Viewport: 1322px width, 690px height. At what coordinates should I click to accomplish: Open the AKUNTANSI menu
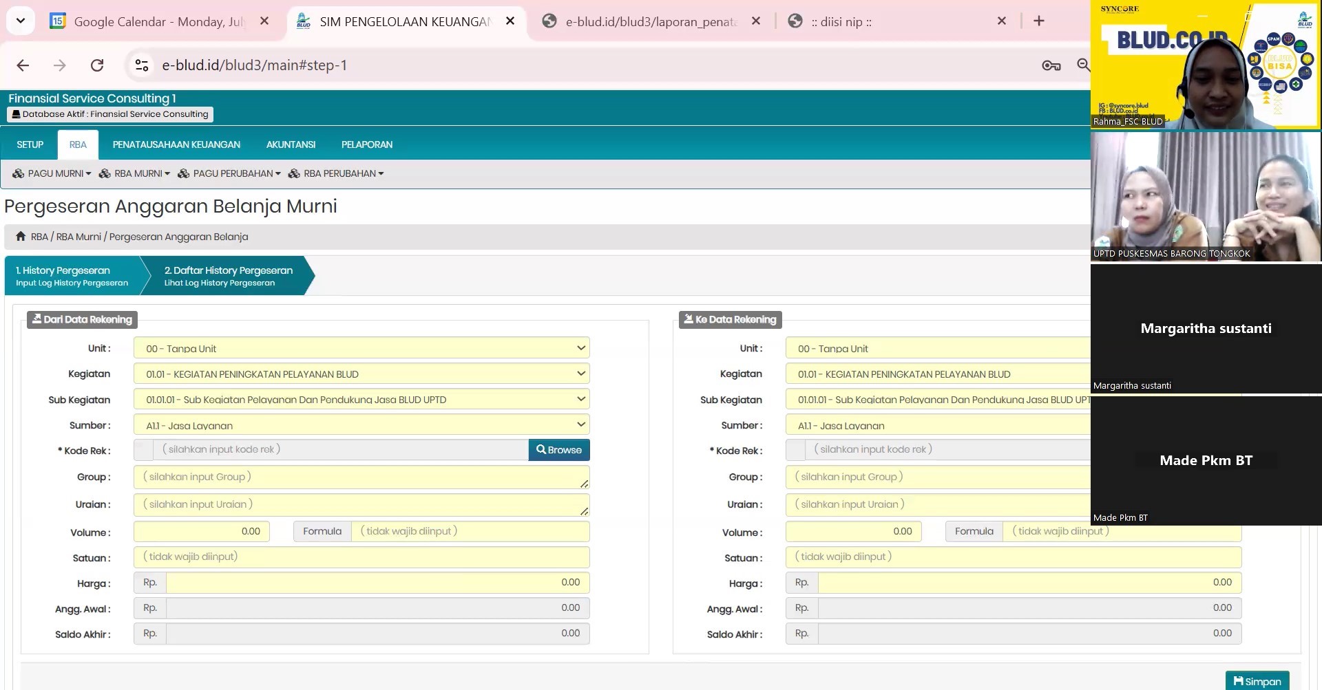pos(291,144)
